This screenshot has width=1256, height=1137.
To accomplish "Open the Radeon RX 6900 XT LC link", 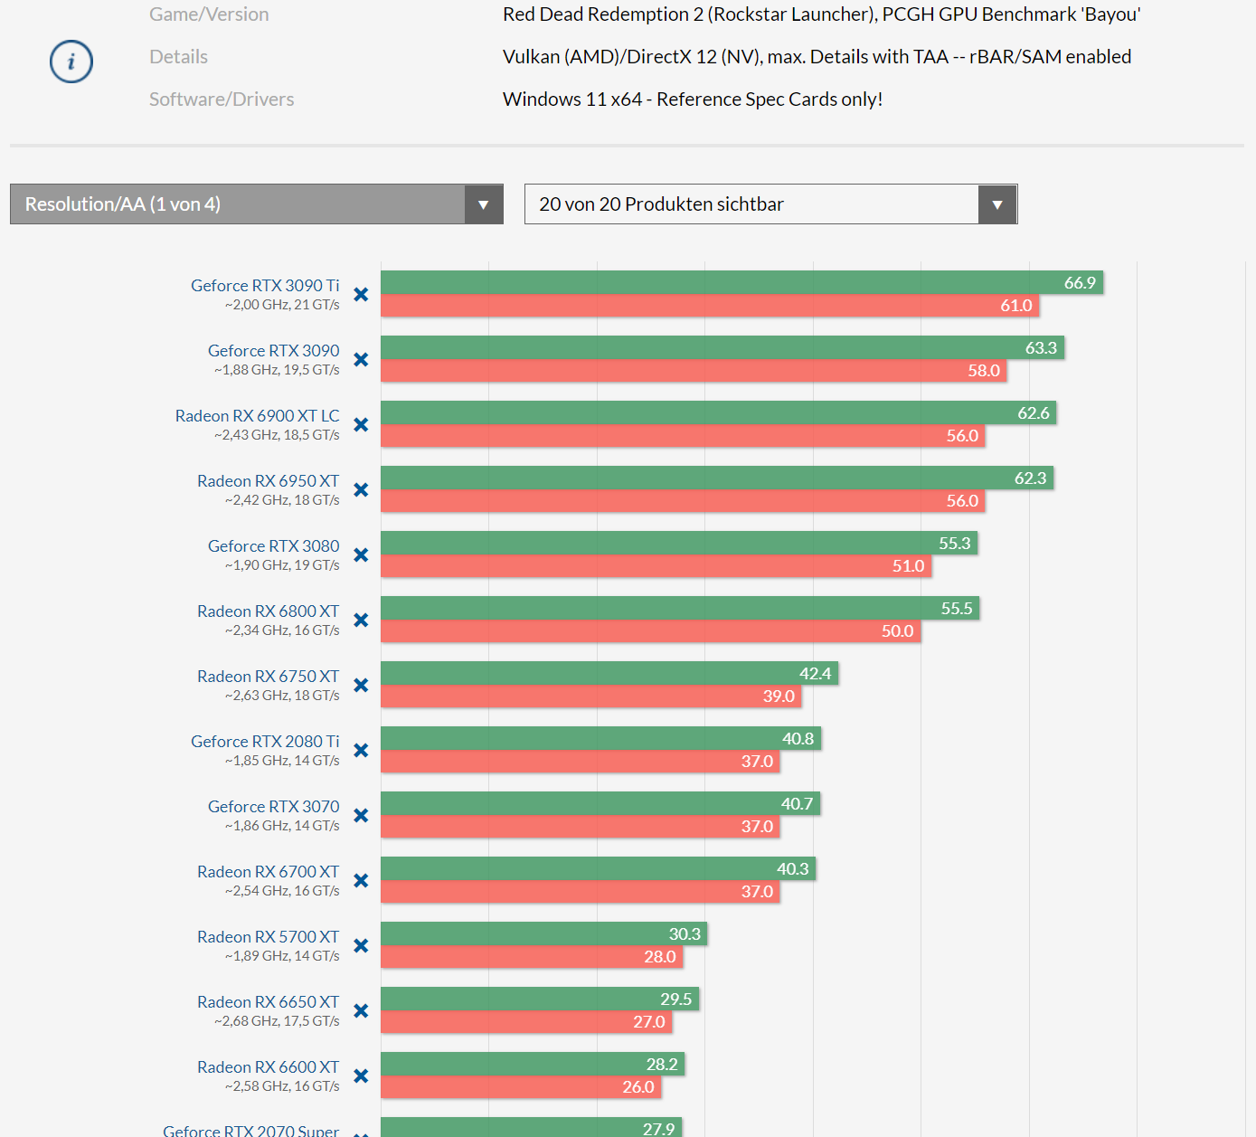I will [x=258, y=416].
